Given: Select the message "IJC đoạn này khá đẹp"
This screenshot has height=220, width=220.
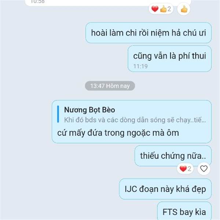Looking at the screenshot, I should pyautogui.click(x=165, y=189).
